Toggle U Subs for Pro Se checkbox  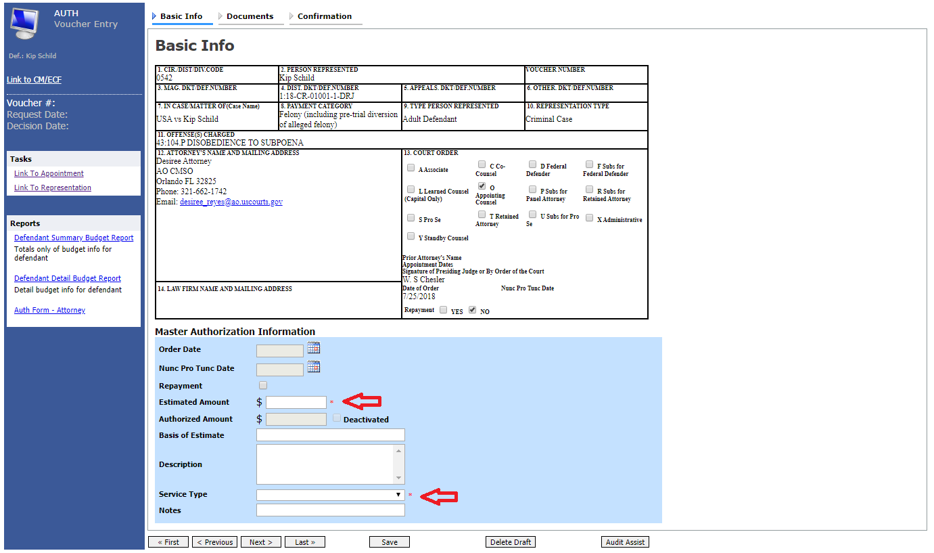tap(533, 215)
